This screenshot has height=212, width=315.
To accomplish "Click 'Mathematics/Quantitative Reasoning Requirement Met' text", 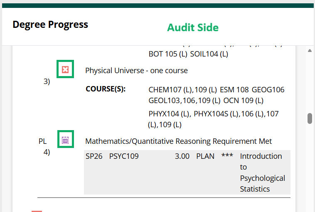I will coord(178,141).
